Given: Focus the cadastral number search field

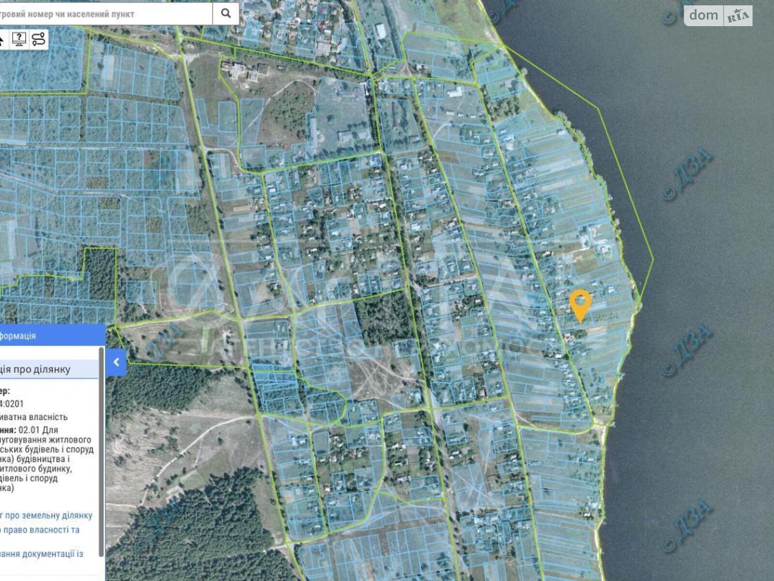Looking at the screenshot, I should click(x=106, y=14).
